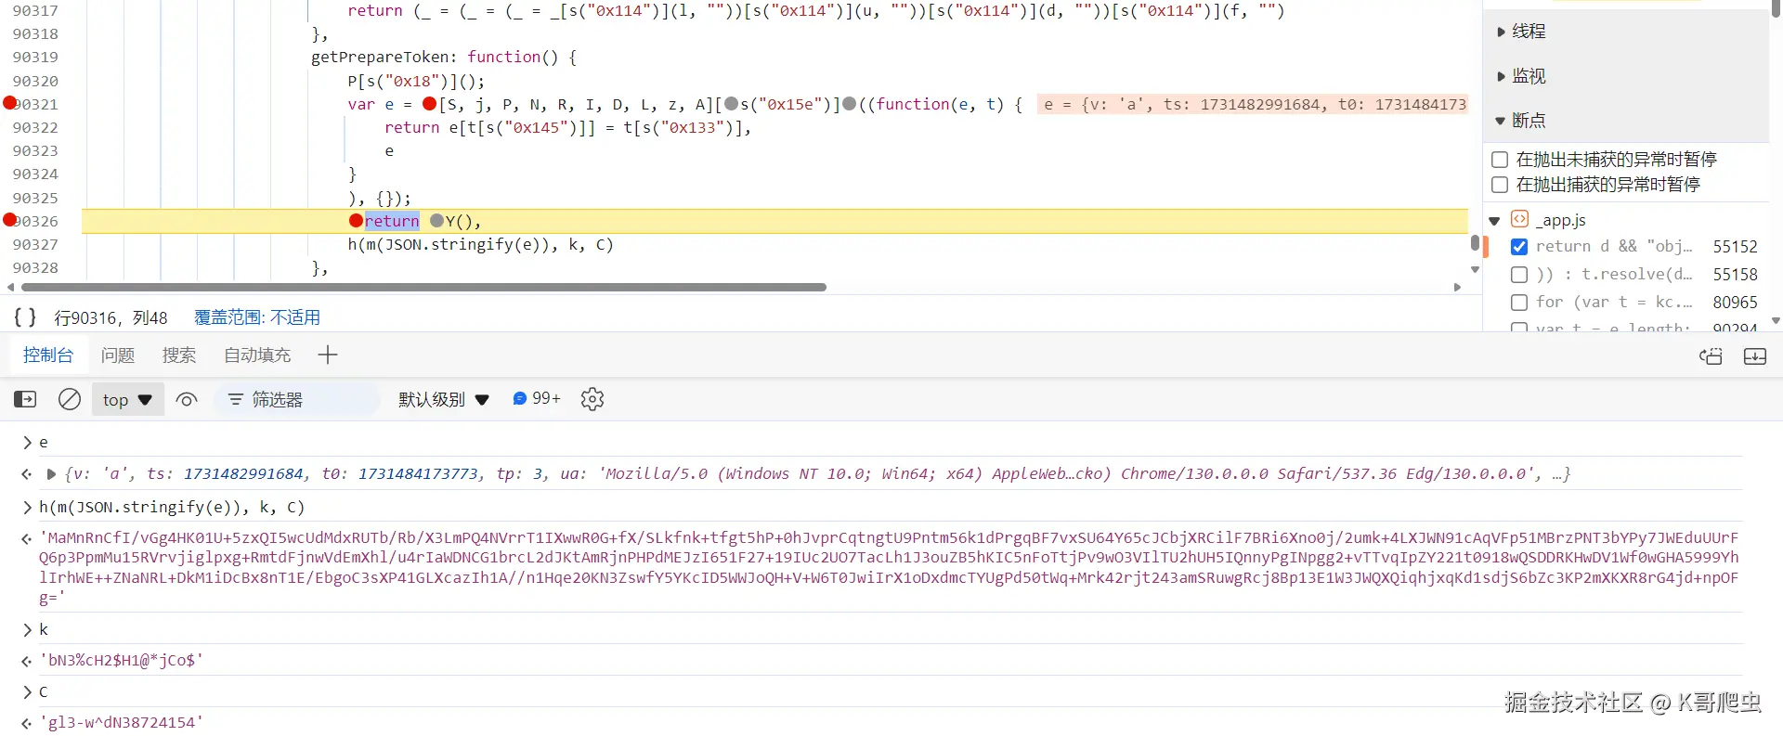Switch to the 问题 issues tab
This screenshot has height=736, width=1783.
pos(118,355)
